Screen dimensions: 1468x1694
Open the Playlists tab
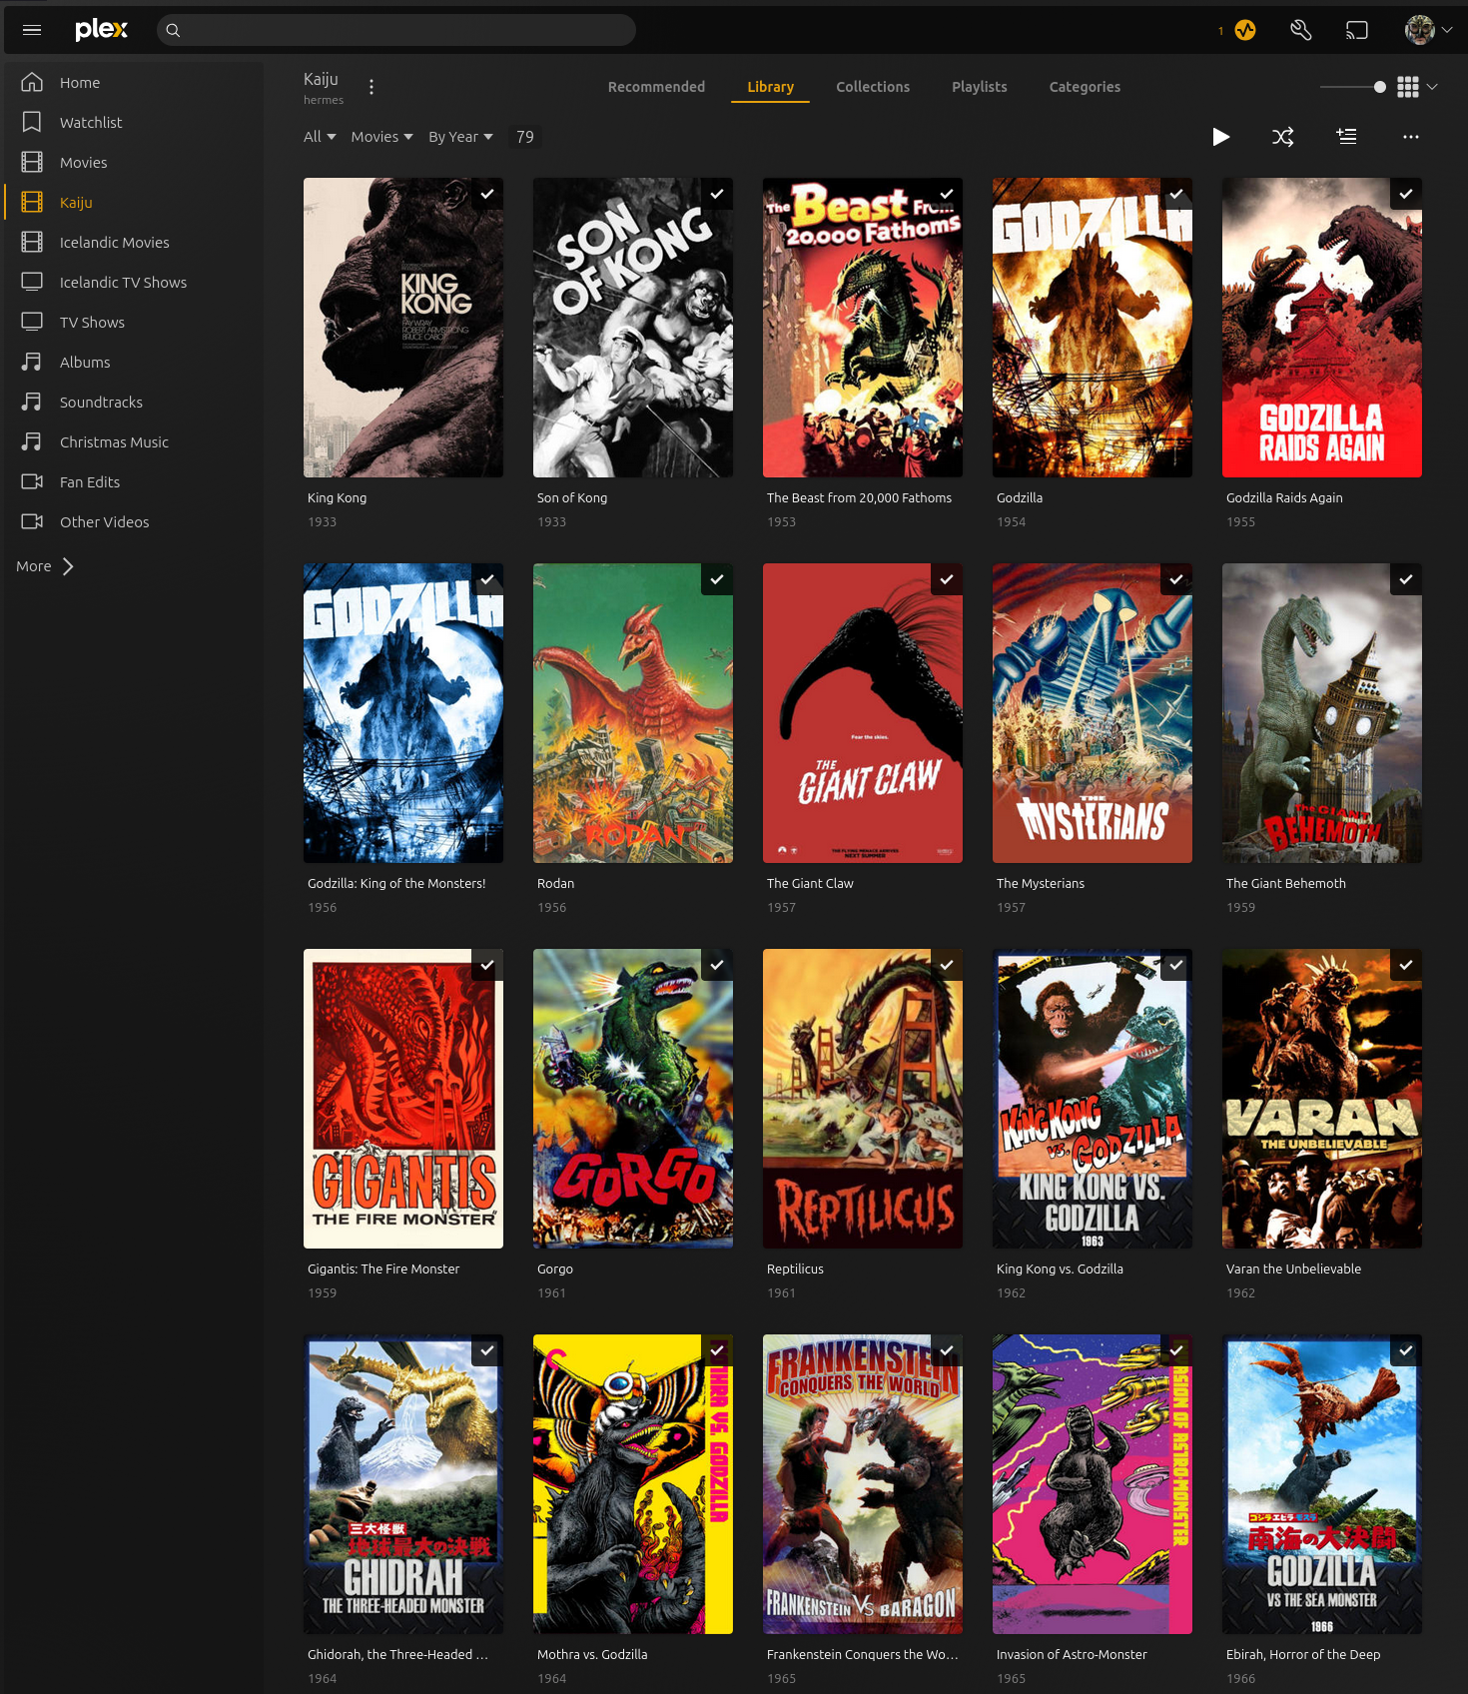(979, 87)
